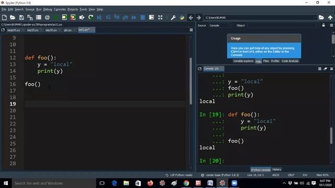
Task: Save the current file
Action: (21, 17)
